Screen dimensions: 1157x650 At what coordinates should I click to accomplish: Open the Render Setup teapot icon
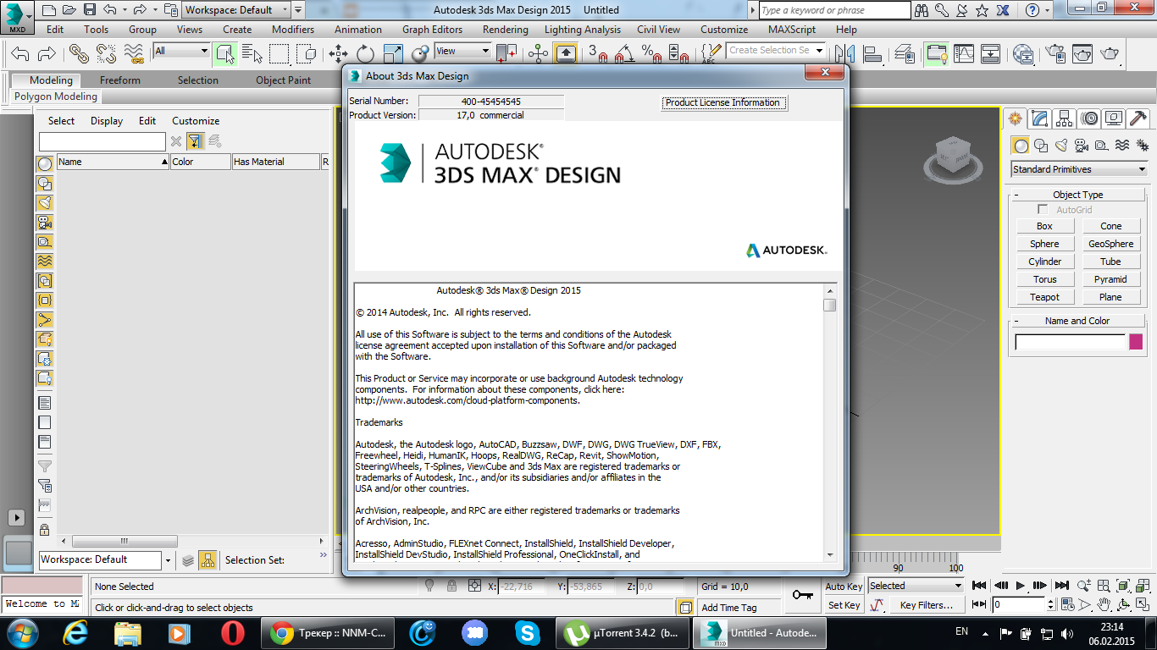click(x=1055, y=53)
